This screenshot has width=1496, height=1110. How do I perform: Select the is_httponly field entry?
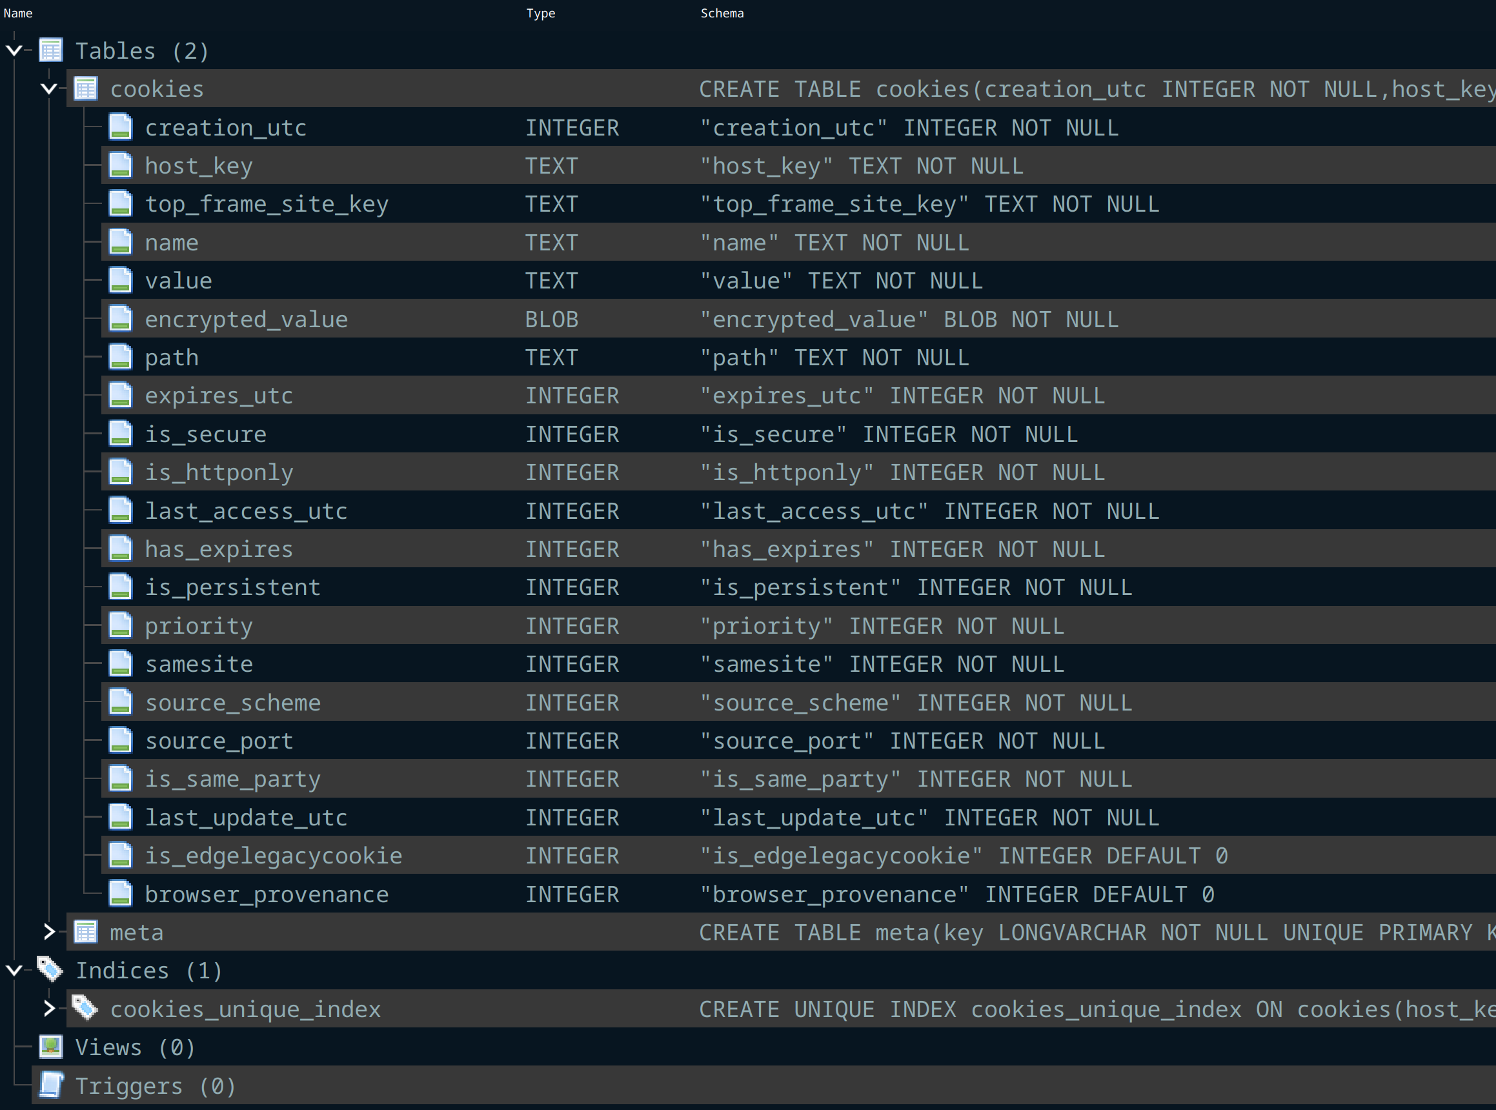219,472
